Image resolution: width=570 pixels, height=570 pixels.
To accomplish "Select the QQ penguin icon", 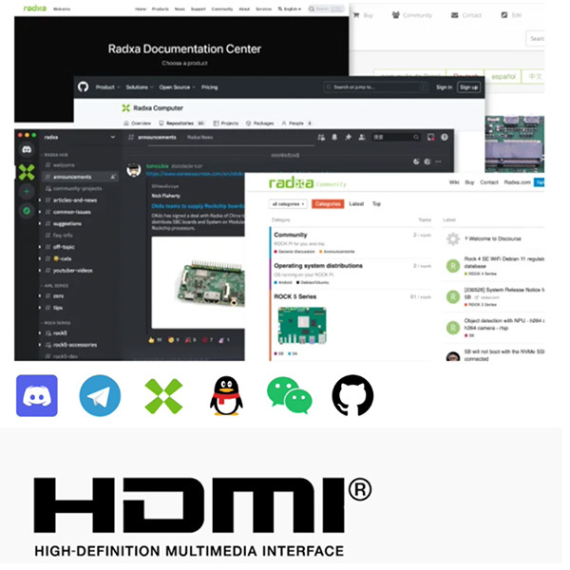I will (226, 395).
